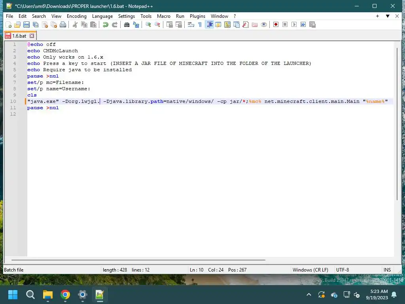This screenshot has width=405, height=304.
Task: Click the Zoom In magnifier icon
Action: (x=148, y=25)
